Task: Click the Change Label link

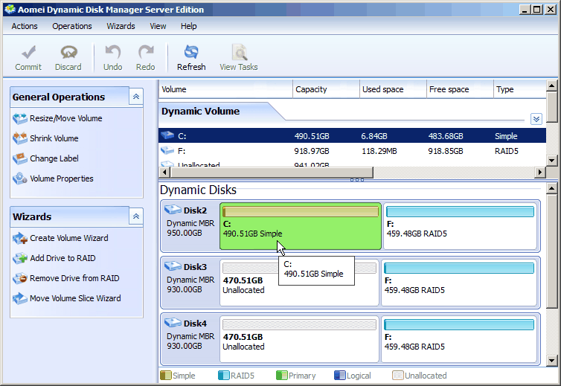Action: point(54,158)
